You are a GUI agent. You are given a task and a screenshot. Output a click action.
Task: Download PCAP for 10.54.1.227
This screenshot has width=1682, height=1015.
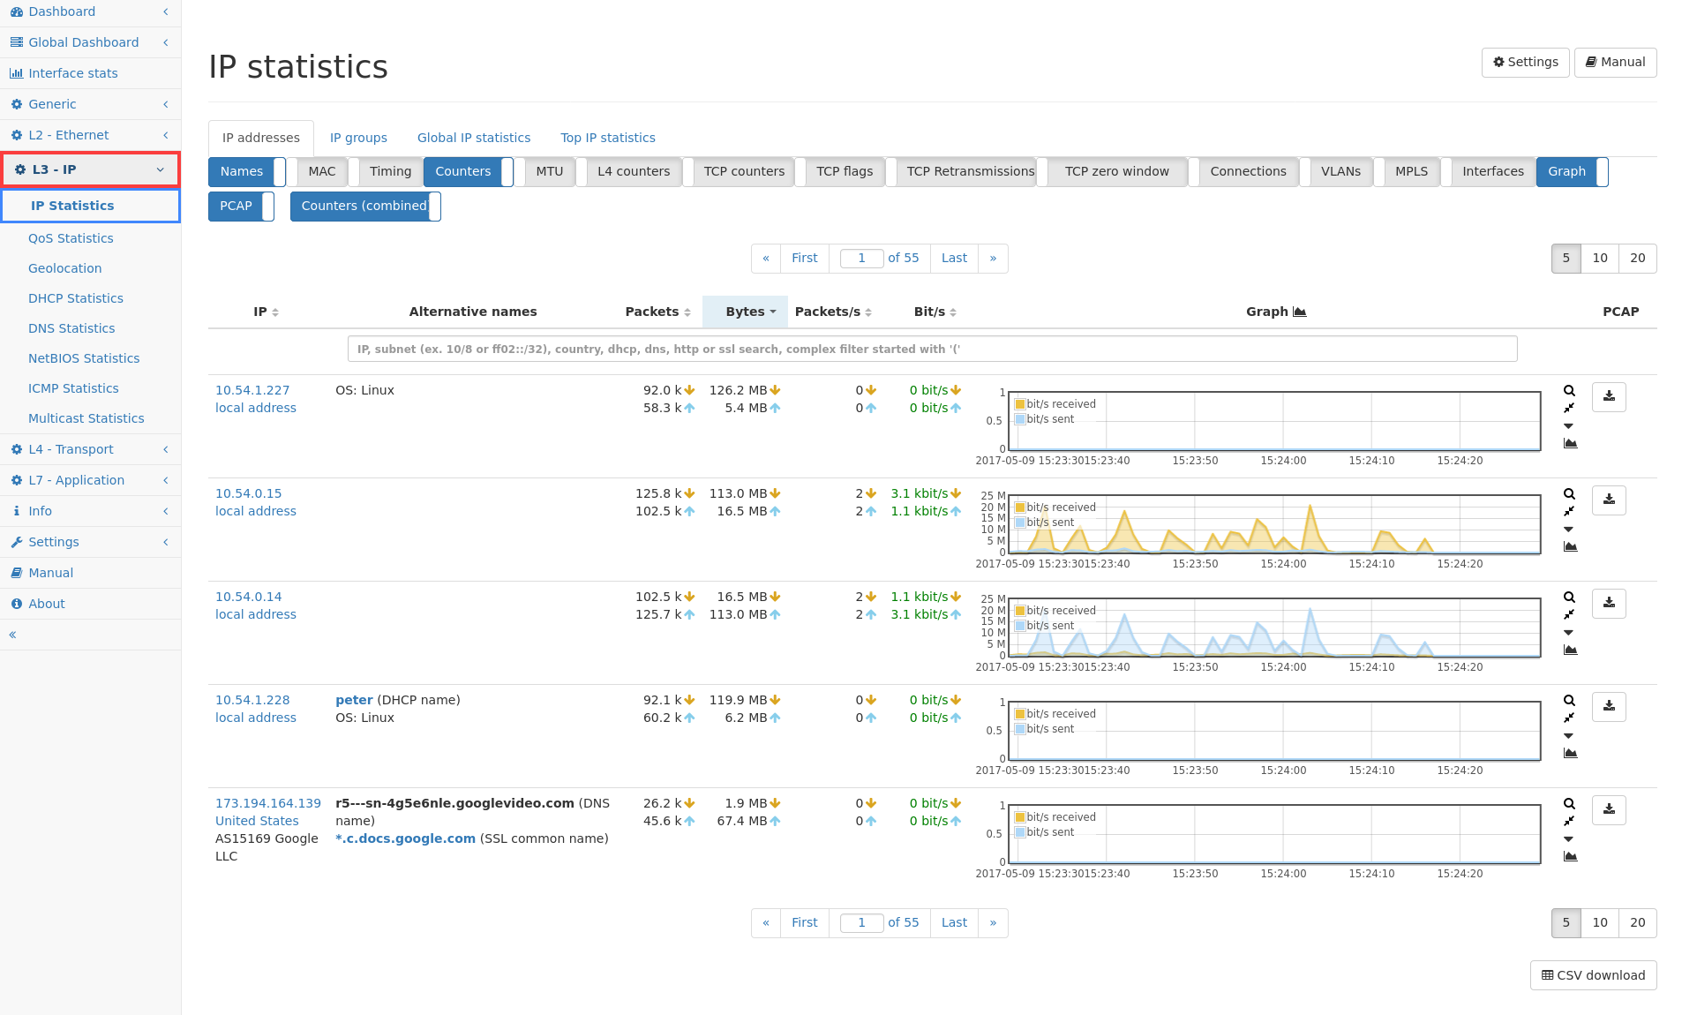pyautogui.click(x=1609, y=397)
